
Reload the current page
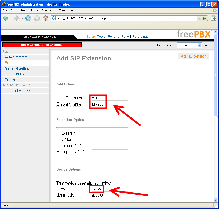click(28, 18)
